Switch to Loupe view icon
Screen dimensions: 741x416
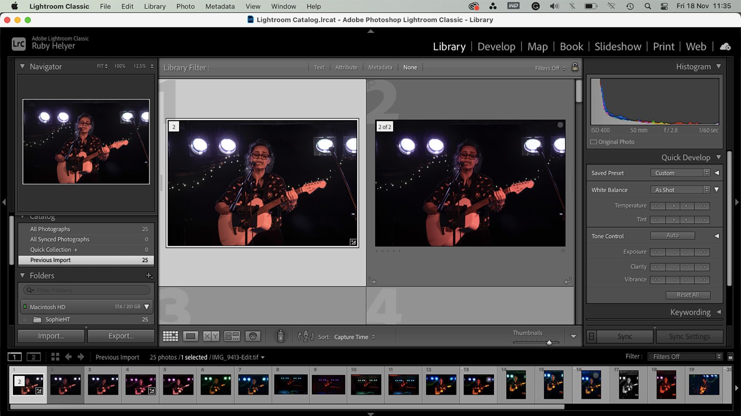191,337
